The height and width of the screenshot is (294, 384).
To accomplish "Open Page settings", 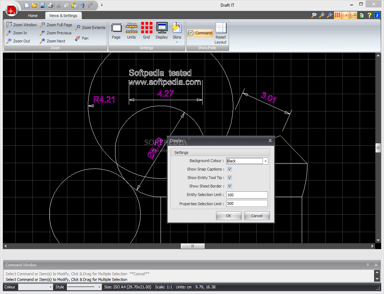I will click(x=116, y=31).
